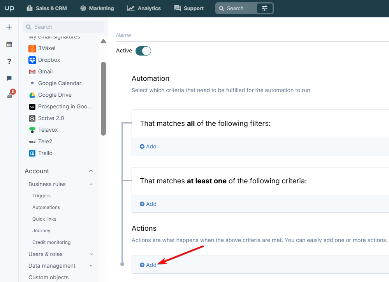Click the search filter sliders icon in top bar
Screen dimensions: 389x282
(264, 8)
